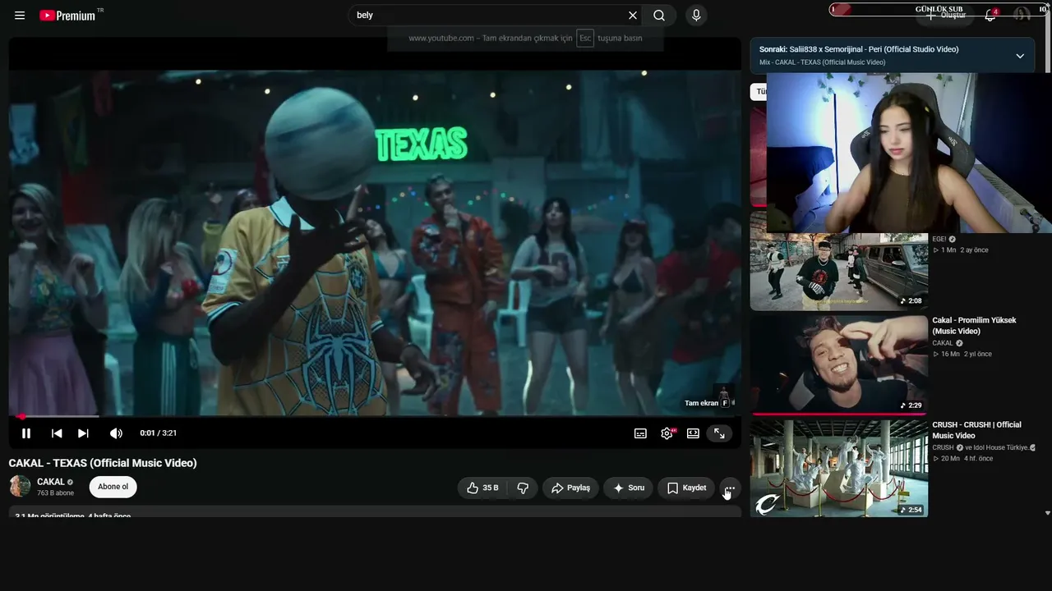Screen dimensions: 1052x591
Task: Click the "CAKAL - TEXAS (Official Music Video)" title
Action: [x=103, y=463]
